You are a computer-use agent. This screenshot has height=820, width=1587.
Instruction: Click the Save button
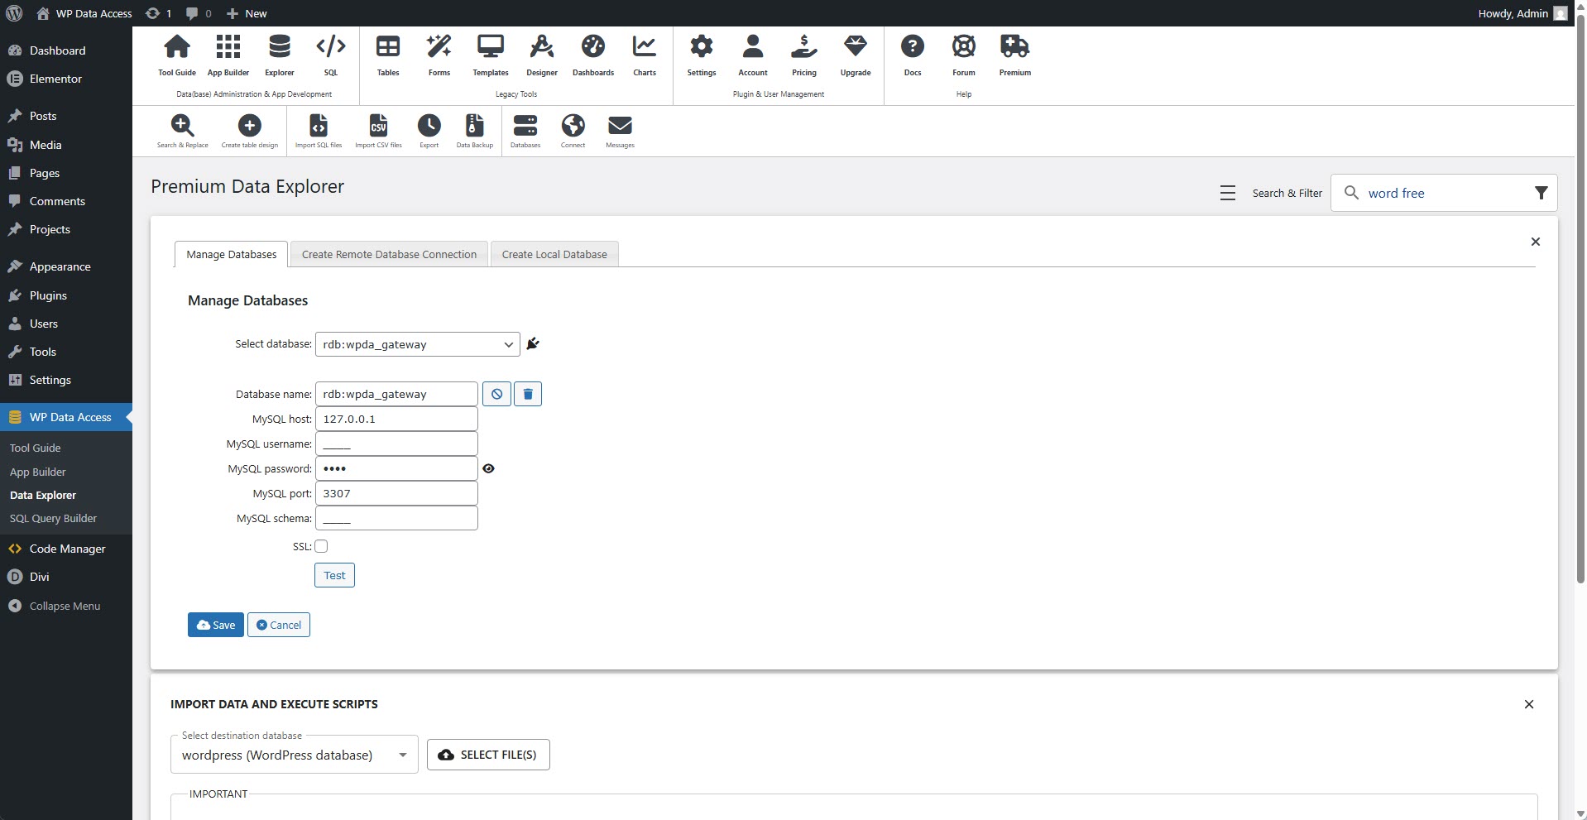216,625
